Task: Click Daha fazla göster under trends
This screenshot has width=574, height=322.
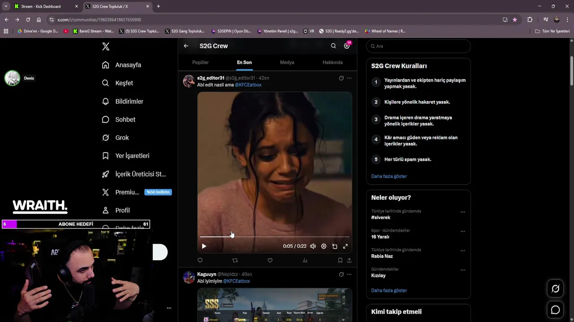Action: point(389,290)
